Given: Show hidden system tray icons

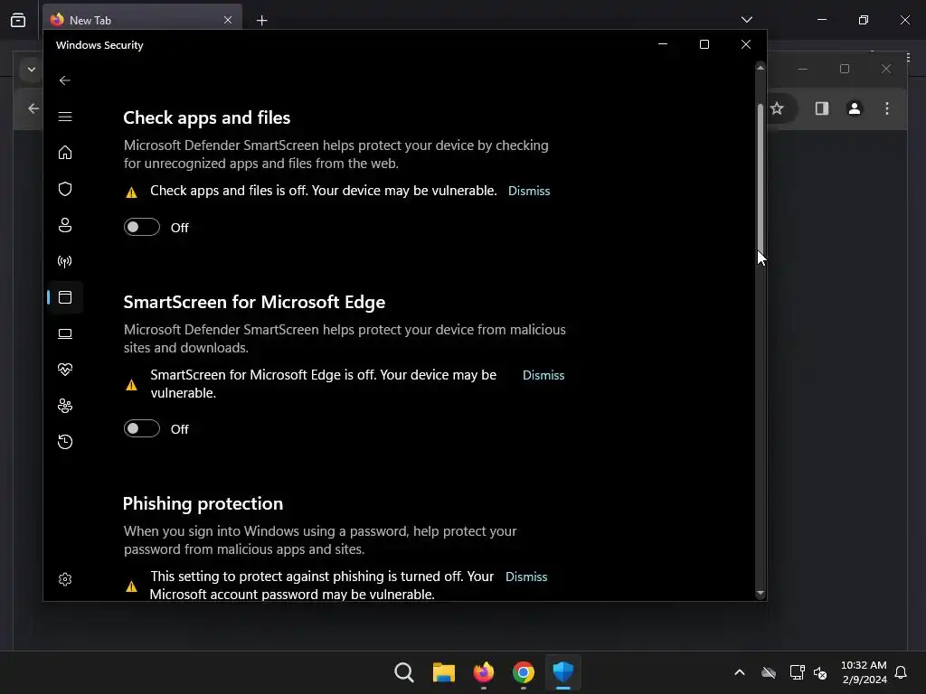Looking at the screenshot, I should click(740, 672).
